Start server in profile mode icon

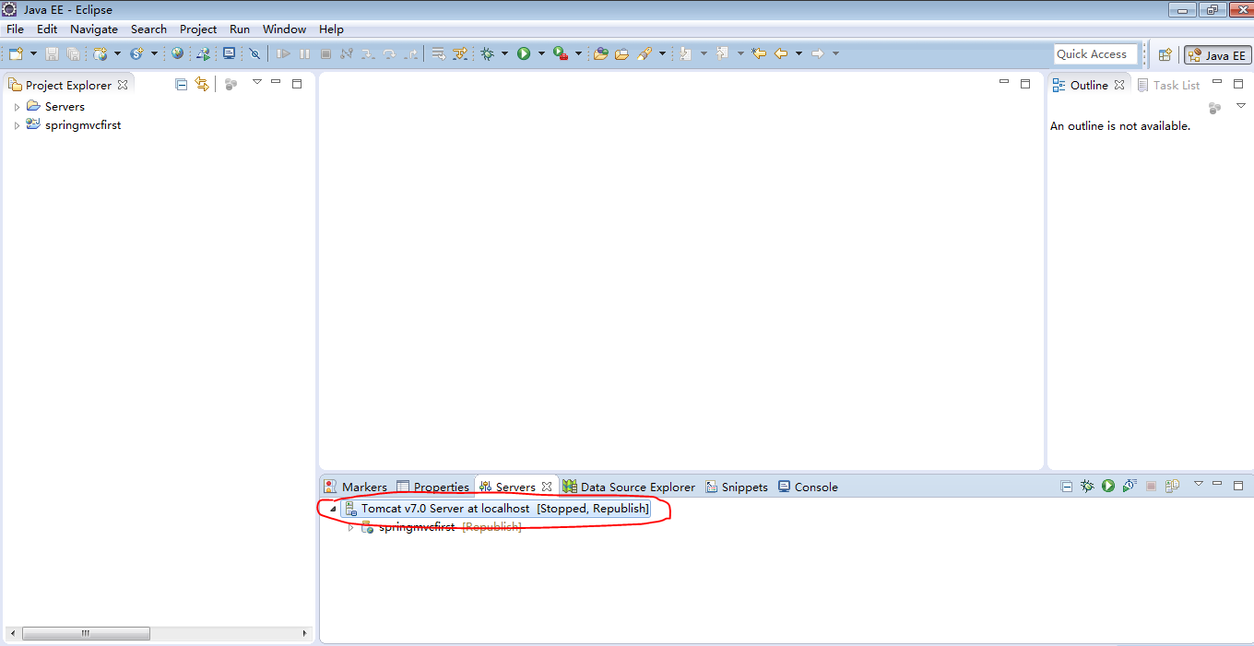[x=1130, y=486]
